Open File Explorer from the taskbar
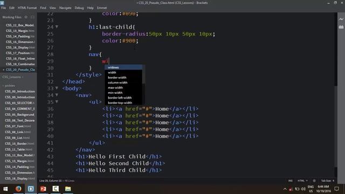345x194 pixels. click(68, 189)
